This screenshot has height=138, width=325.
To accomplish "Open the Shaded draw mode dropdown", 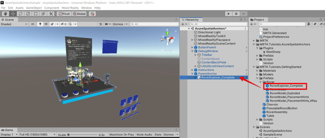I will [x=14, y=24].
